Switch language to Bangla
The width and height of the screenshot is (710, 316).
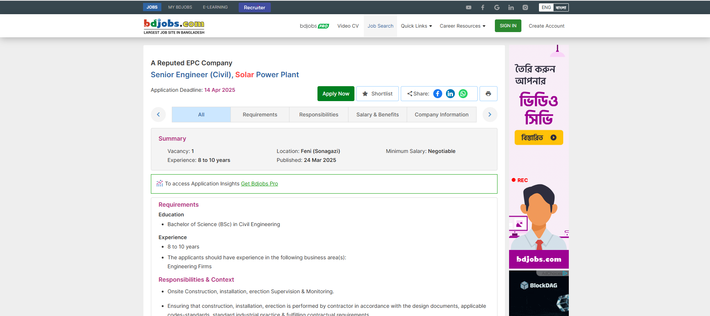[561, 7]
